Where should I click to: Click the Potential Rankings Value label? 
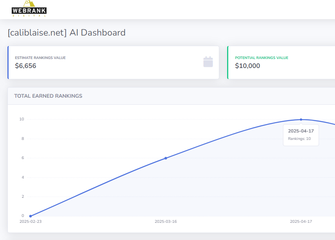pyautogui.click(x=262, y=58)
